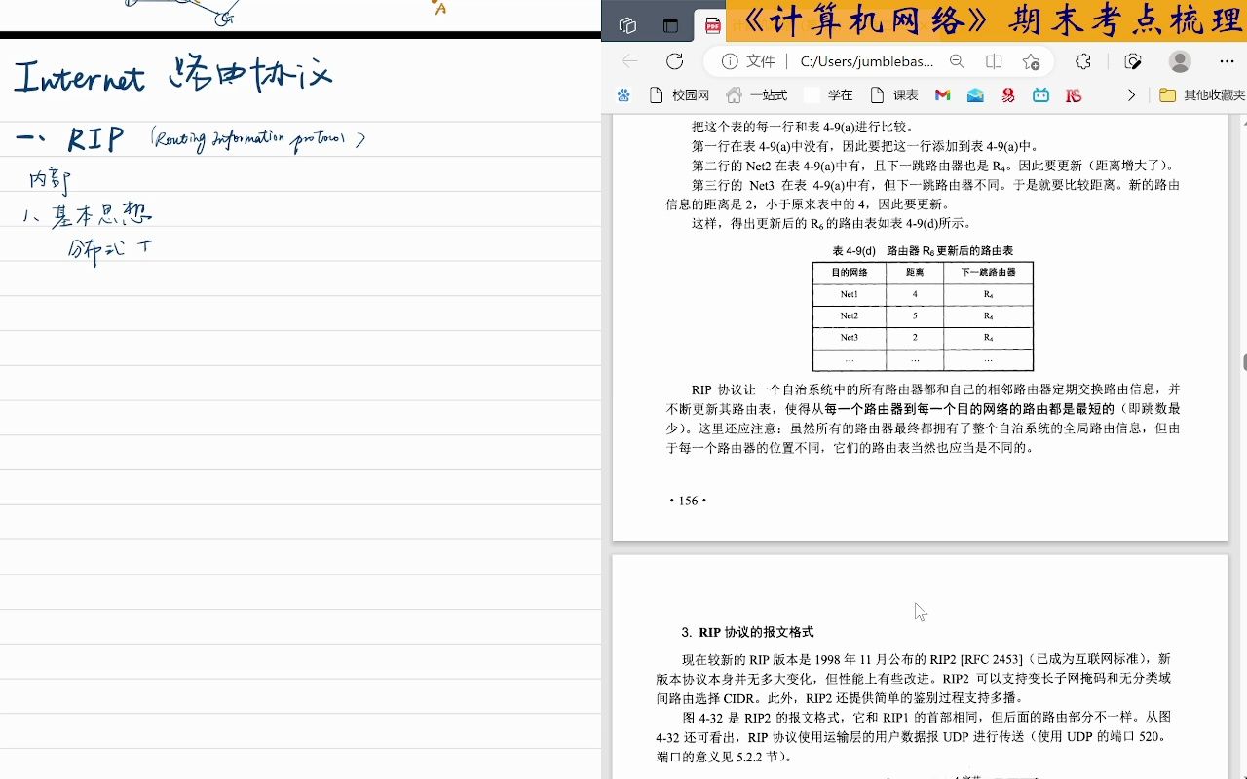Click the distance value 2 in Net3 row
The image size is (1247, 779).
[915, 337]
